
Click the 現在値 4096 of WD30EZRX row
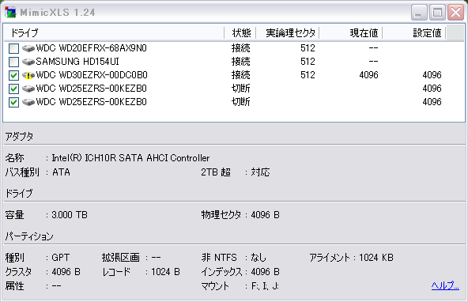pyautogui.click(x=368, y=75)
